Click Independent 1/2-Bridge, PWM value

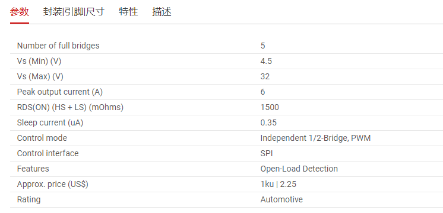pos(315,138)
